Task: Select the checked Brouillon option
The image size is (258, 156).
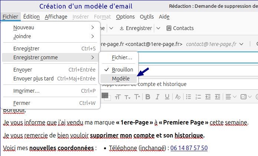Action: click(122, 70)
